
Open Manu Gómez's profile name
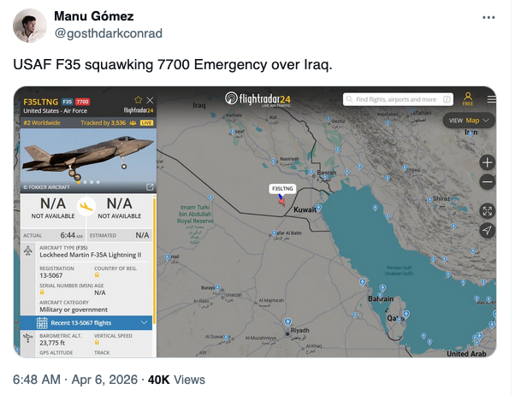point(86,18)
